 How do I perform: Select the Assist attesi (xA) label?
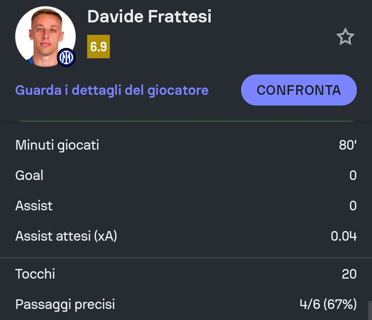[x=66, y=236]
